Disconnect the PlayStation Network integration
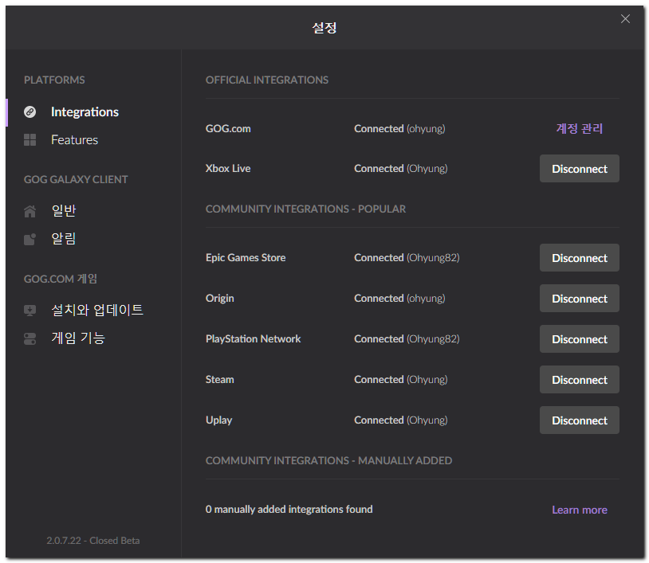 pyautogui.click(x=579, y=339)
